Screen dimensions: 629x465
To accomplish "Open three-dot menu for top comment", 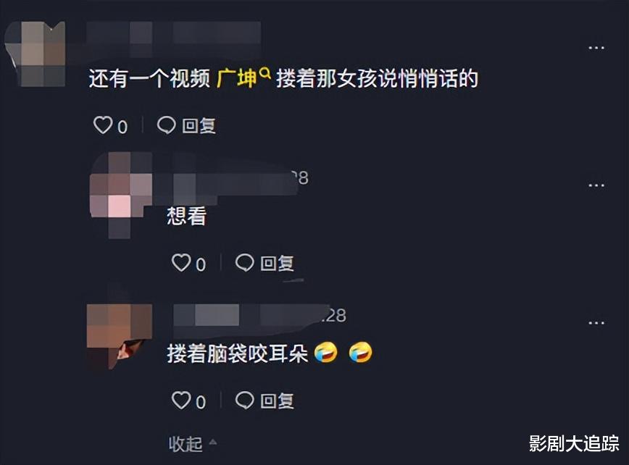I will coord(596,48).
